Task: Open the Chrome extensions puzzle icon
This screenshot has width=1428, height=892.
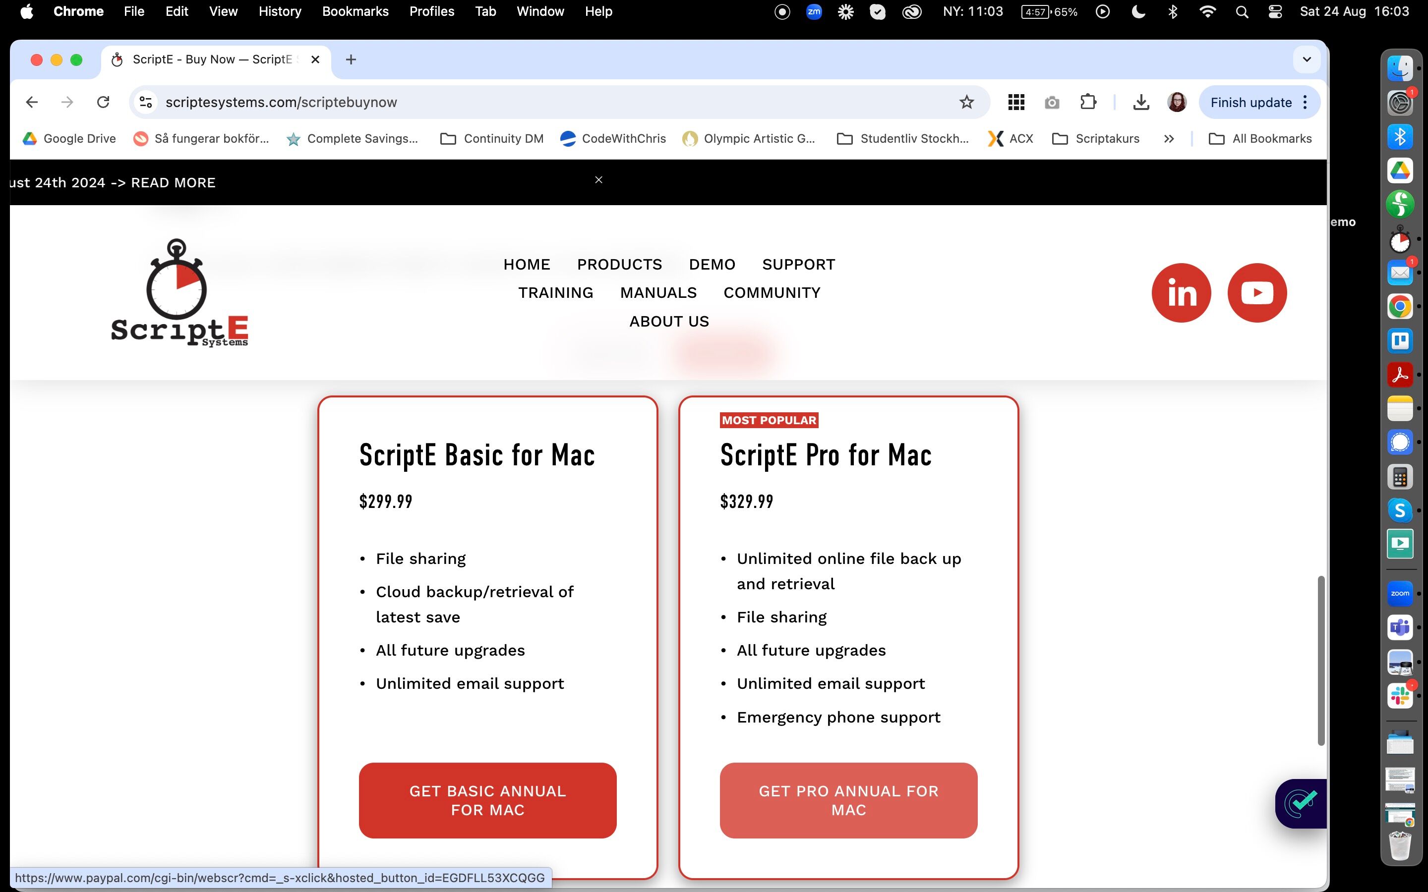Action: coord(1088,102)
